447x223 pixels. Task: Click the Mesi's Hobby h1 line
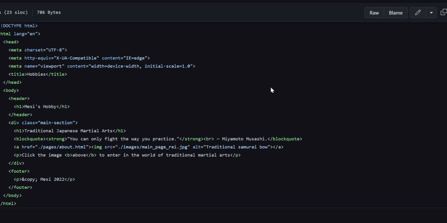pos(42,107)
